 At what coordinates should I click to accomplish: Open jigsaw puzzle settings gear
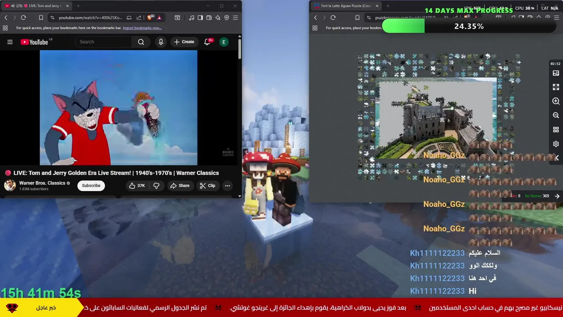[x=556, y=144]
